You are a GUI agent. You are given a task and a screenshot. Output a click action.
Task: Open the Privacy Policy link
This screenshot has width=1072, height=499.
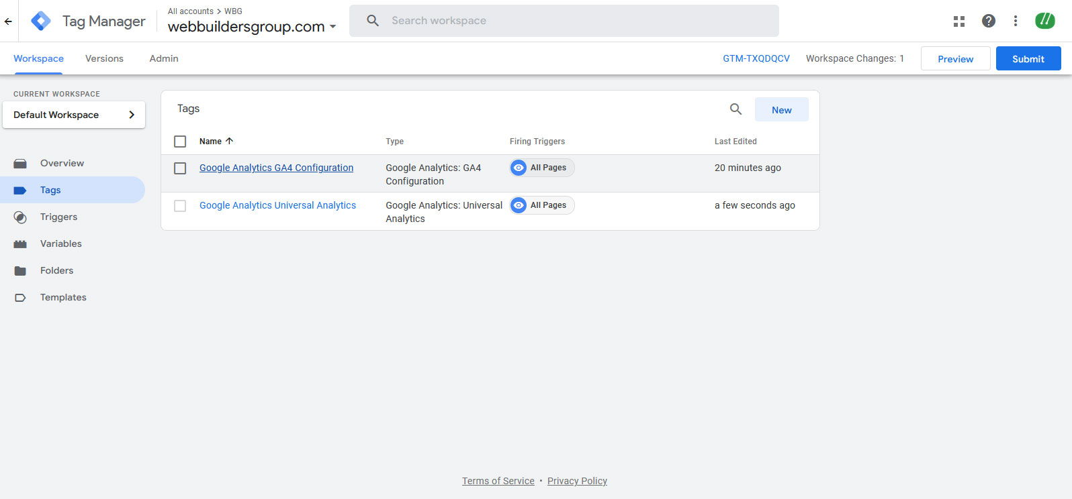click(x=577, y=481)
